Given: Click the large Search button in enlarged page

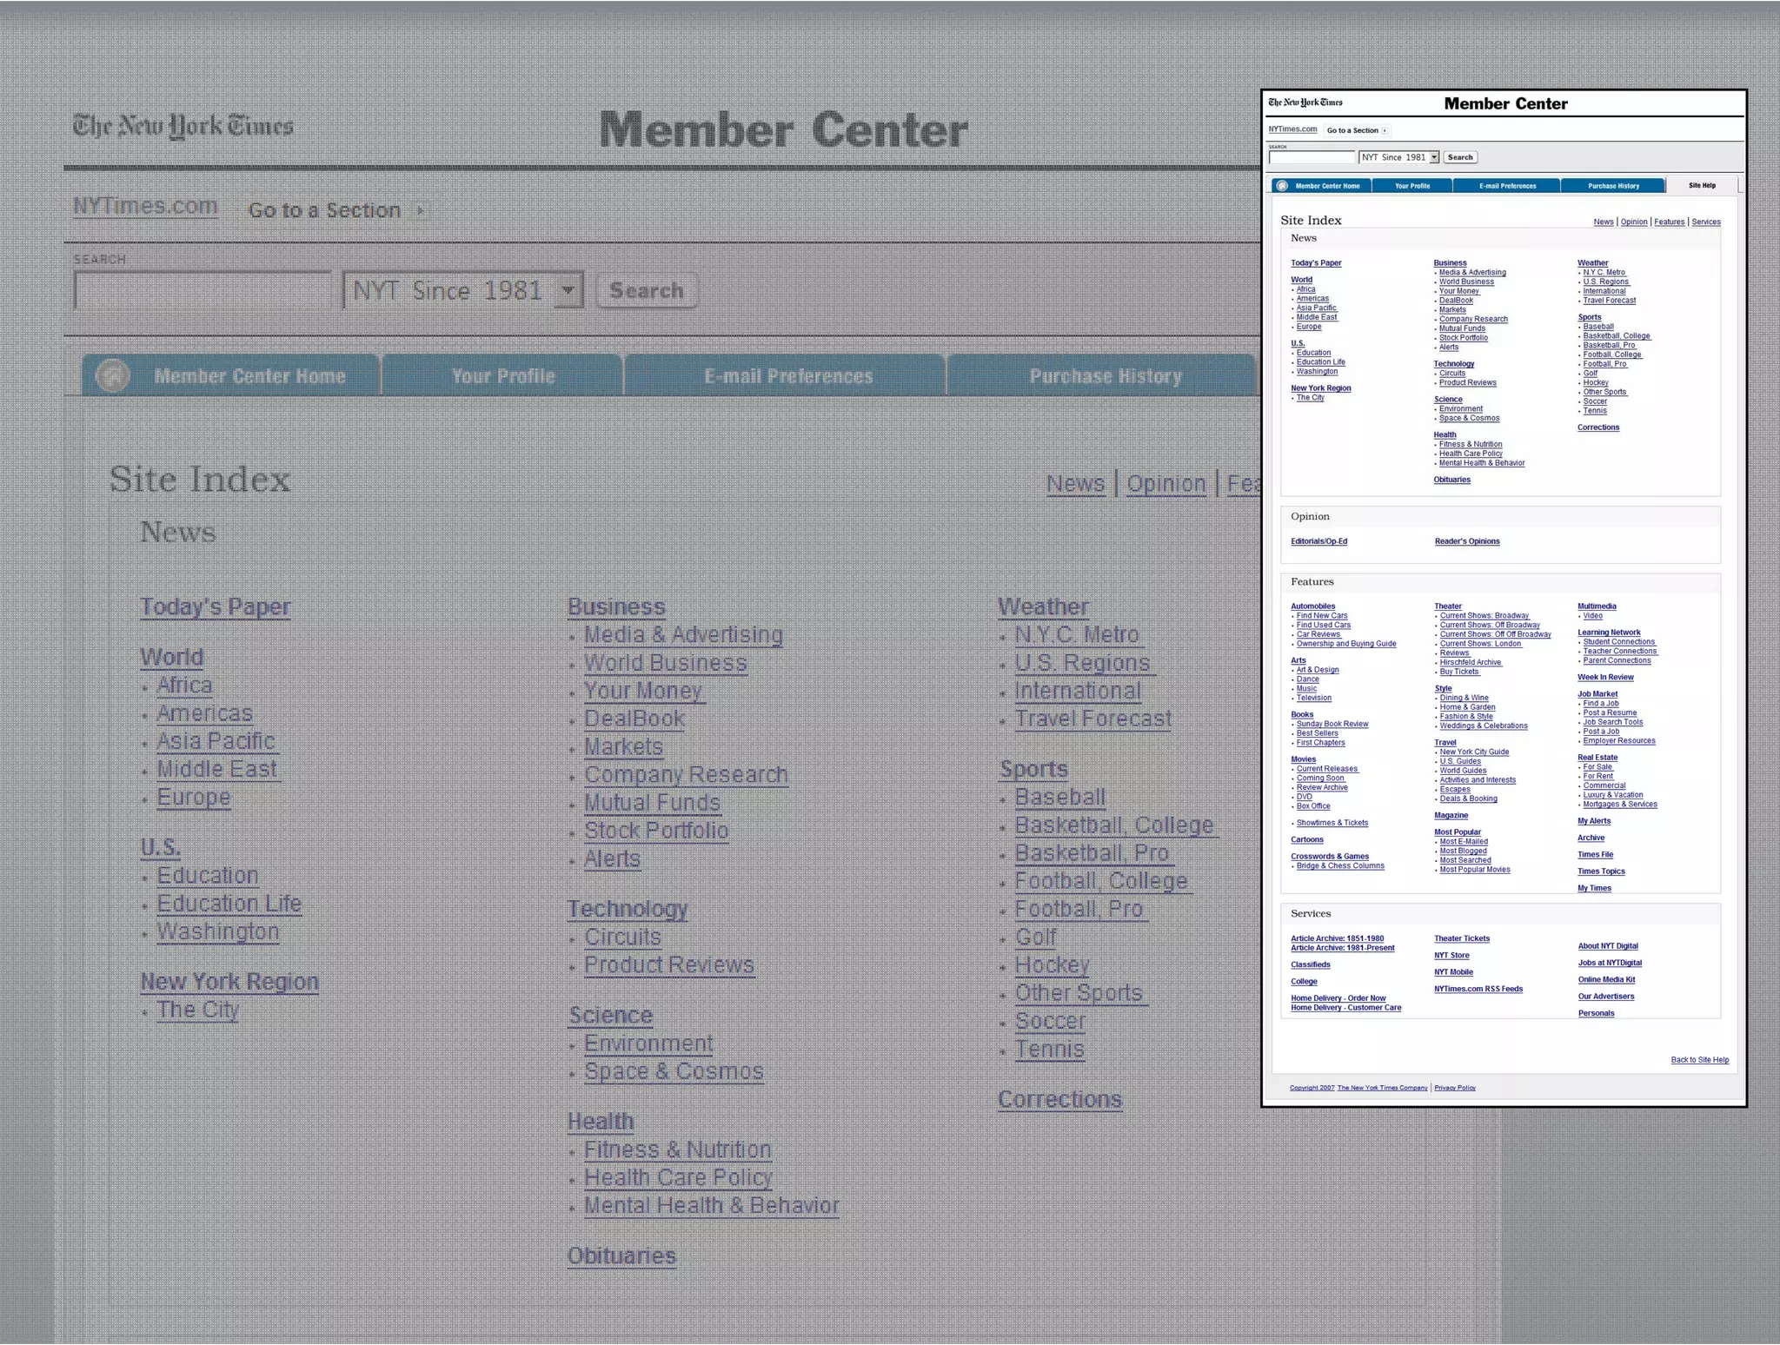Looking at the screenshot, I should [647, 290].
